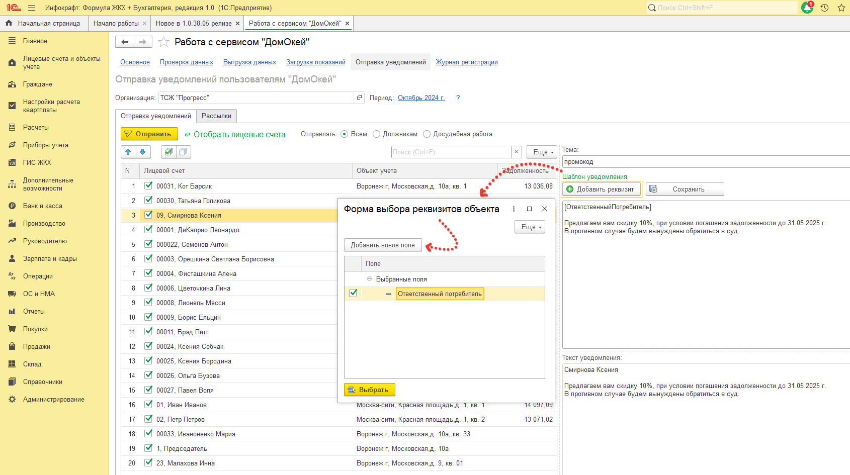Screen dimensions: 850x475
Task: Switch to Отправка уведомлений inner tab
Action: point(156,116)
